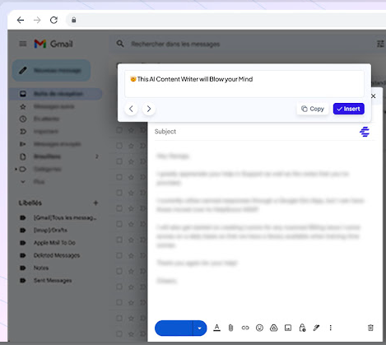Open the Important folder in the sidebar
The width and height of the screenshot is (386, 345).
point(46,132)
